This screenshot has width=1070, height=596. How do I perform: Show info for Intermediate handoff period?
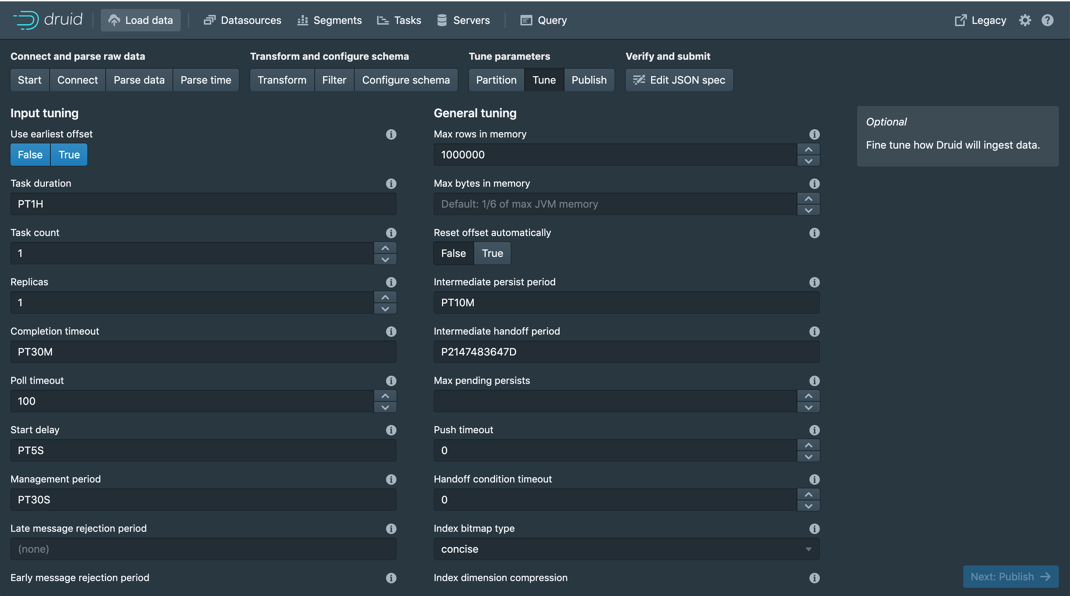pyautogui.click(x=814, y=332)
